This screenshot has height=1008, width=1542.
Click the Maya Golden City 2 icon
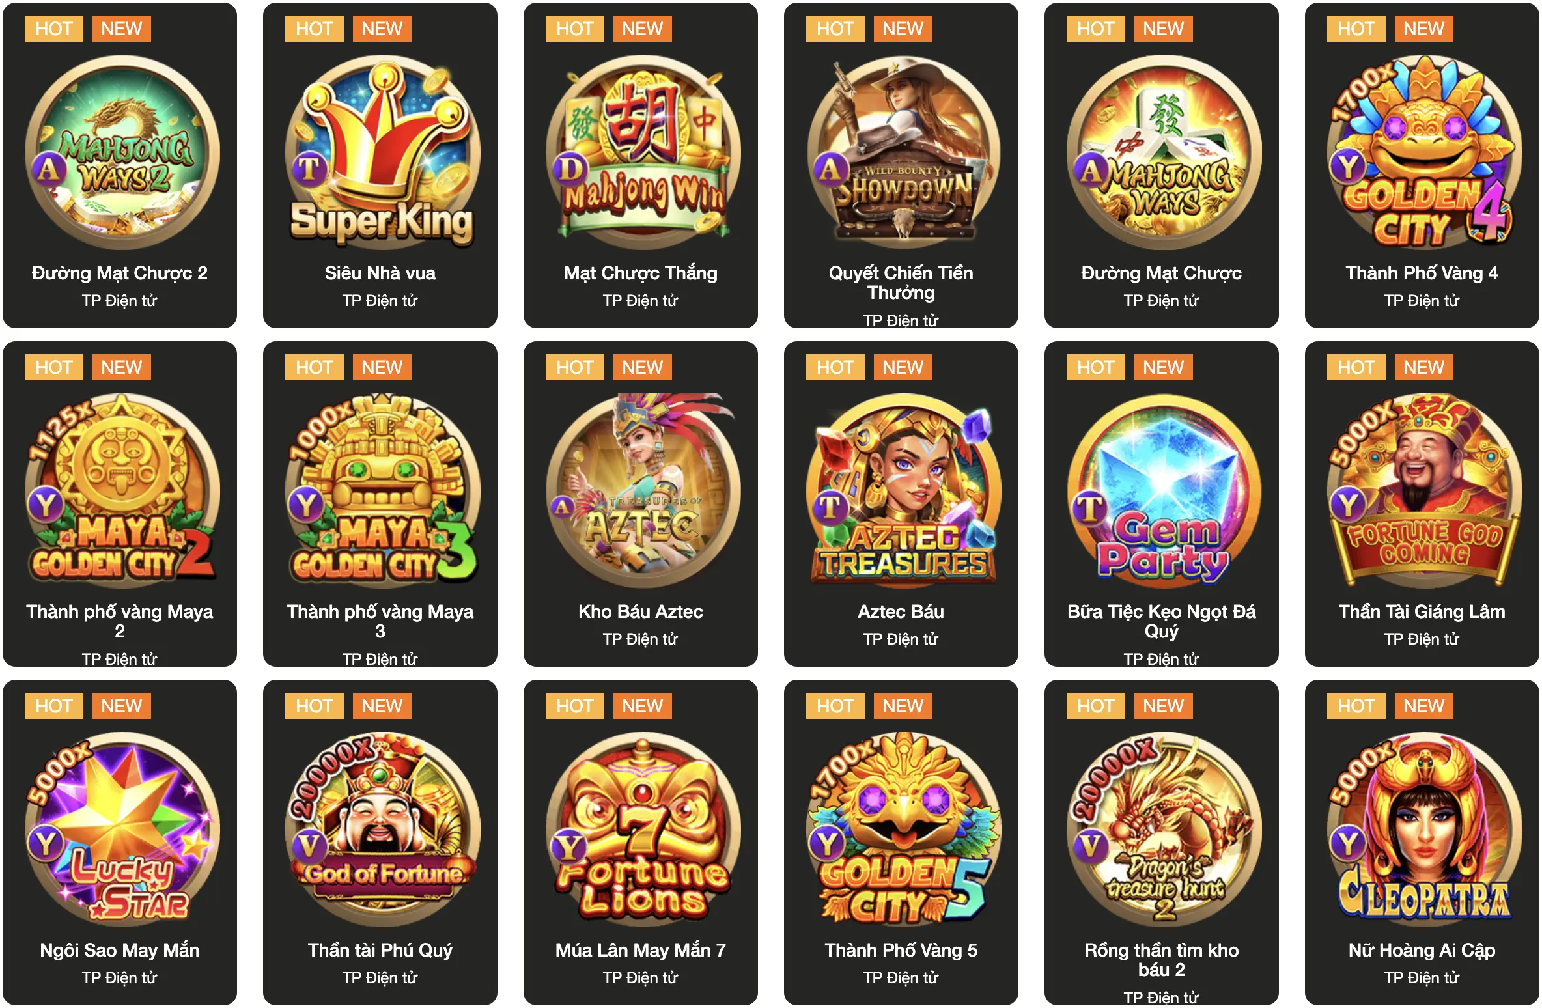pos(122,491)
